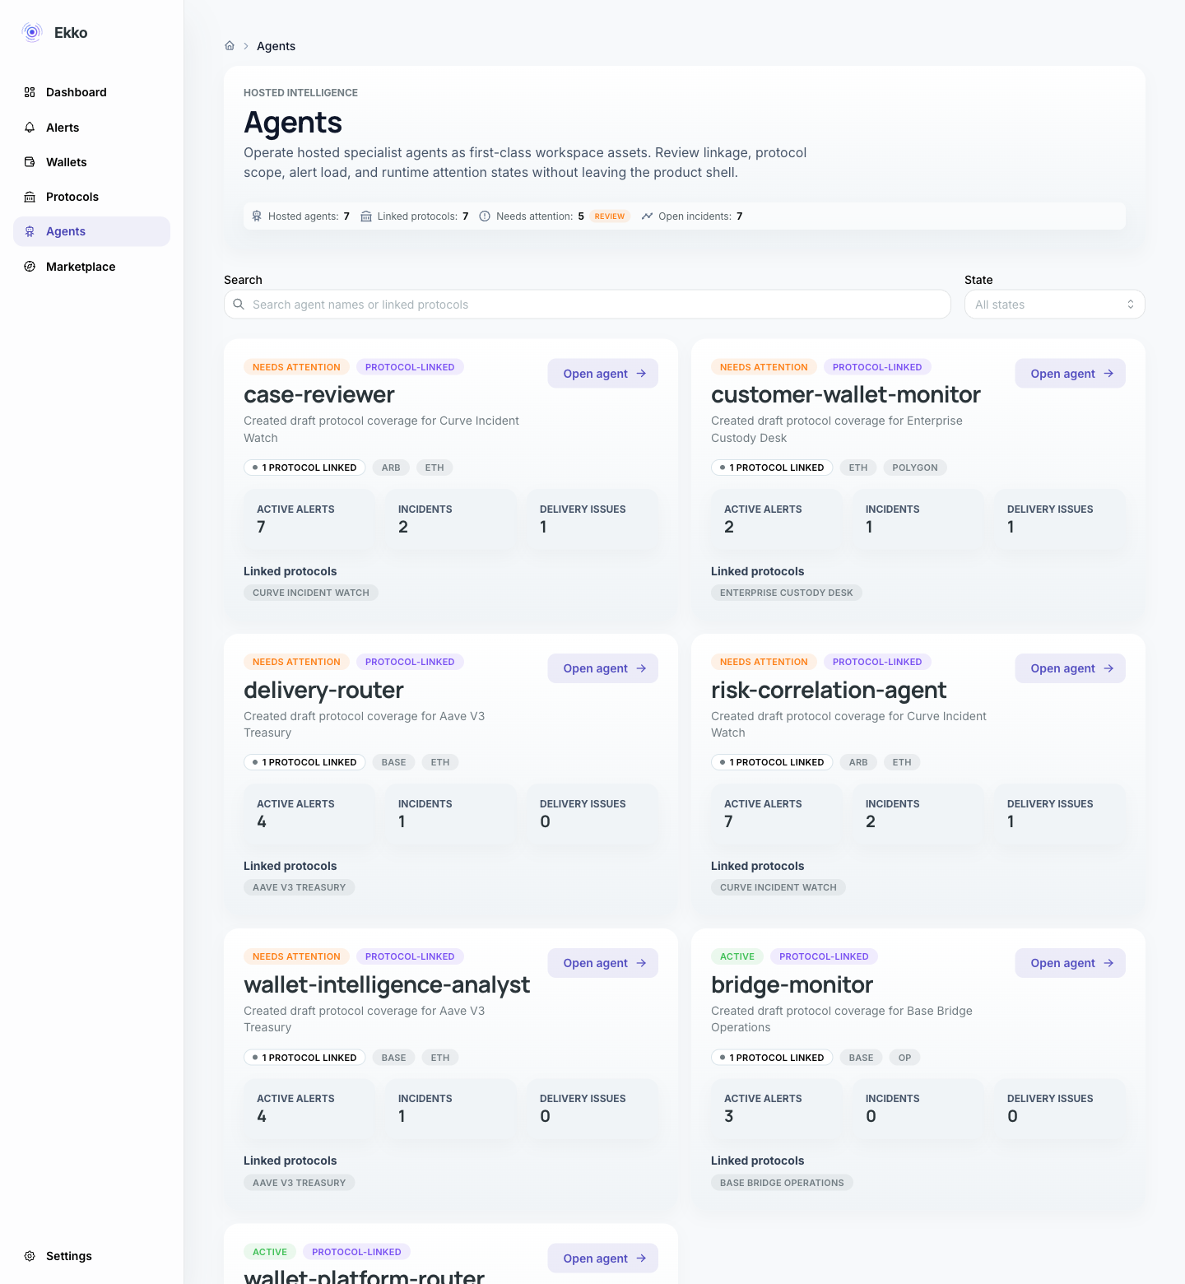Click the delivery-router heading
The width and height of the screenshot is (1185, 1284).
tap(323, 690)
